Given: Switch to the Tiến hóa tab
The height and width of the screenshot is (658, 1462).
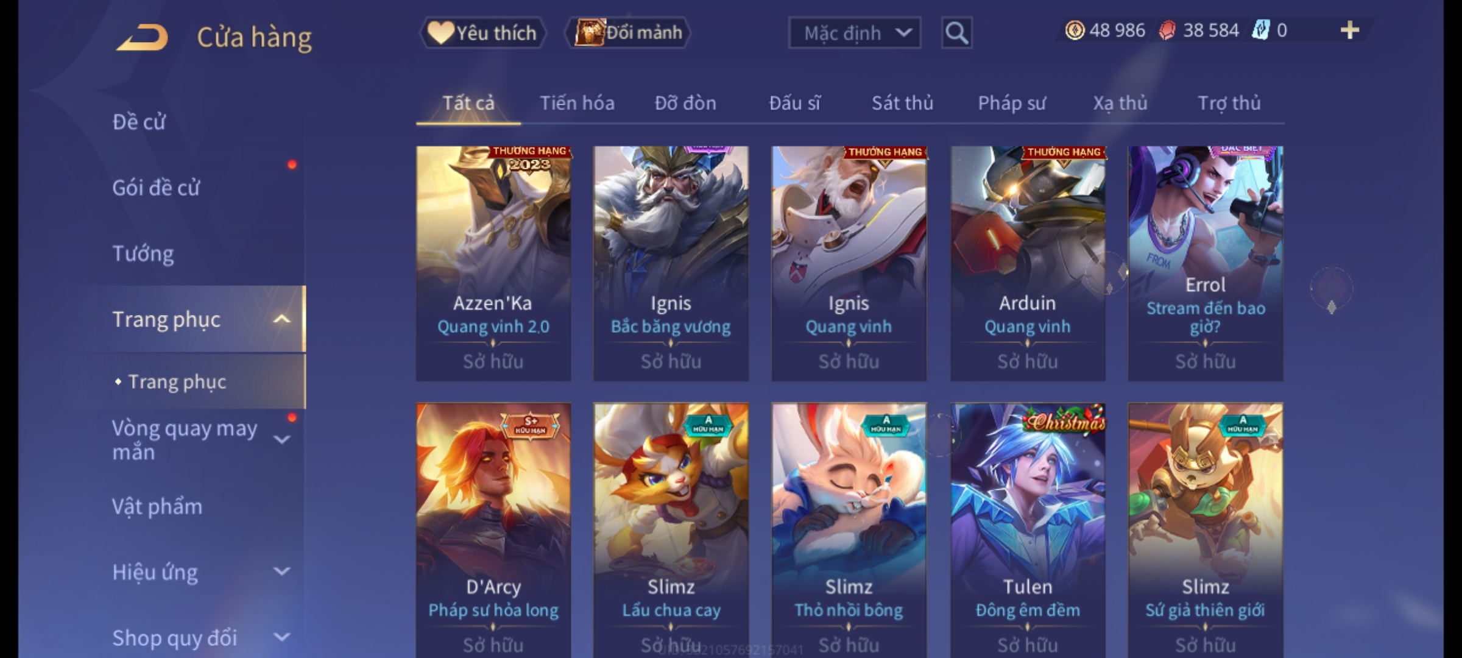Looking at the screenshot, I should point(577,103).
